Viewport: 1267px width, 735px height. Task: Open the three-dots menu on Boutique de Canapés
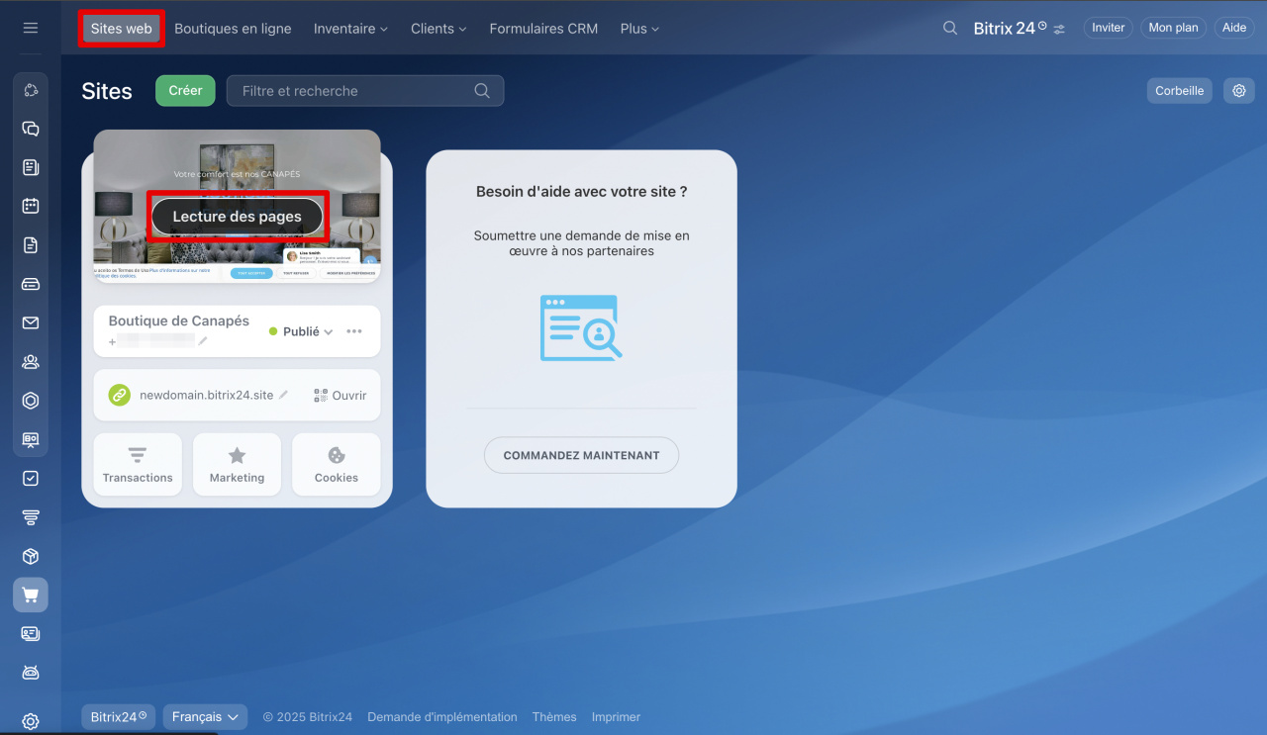[x=354, y=331]
